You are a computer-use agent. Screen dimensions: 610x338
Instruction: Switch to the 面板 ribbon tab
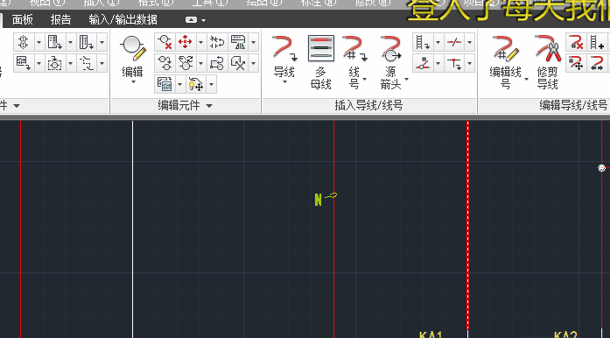[x=23, y=19]
